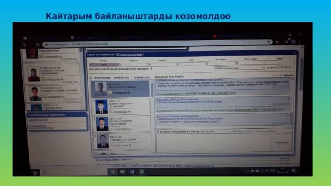Screen dimensions: 331x186
Task: Select student number 3's photo in the list
Action: click(x=102, y=124)
